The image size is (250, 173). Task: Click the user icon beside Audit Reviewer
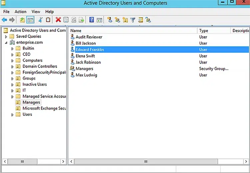72,37
